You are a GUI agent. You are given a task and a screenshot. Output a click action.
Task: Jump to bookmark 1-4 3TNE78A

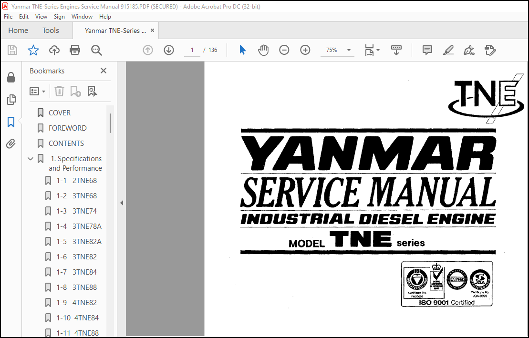(x=79, y=226)
